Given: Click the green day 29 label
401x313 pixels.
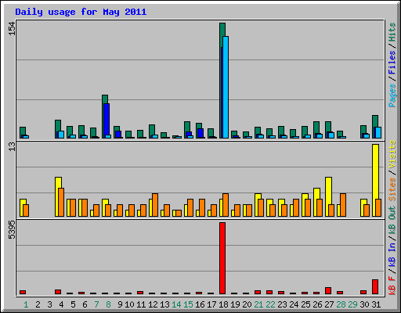Looking at the screenshot, I should [352, 304].
